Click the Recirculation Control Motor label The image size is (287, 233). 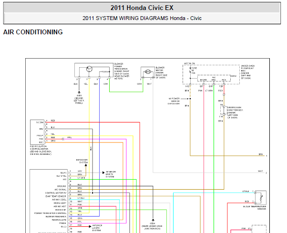pyautogui.click(x=41, y=151)
